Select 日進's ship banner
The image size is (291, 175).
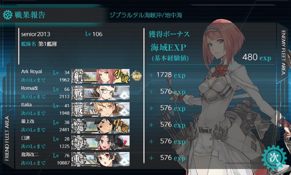(101, 143)
